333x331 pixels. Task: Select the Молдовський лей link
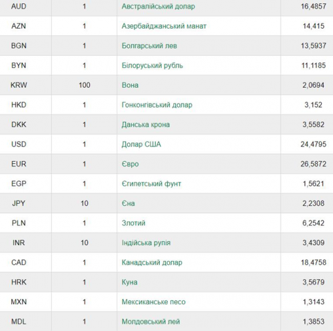[151, 322]
